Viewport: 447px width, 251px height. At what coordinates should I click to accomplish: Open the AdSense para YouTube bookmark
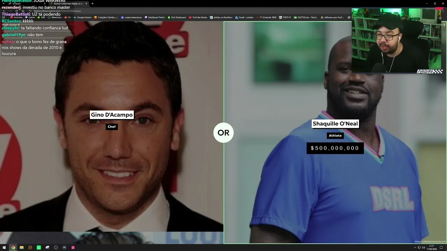point(332,17)
